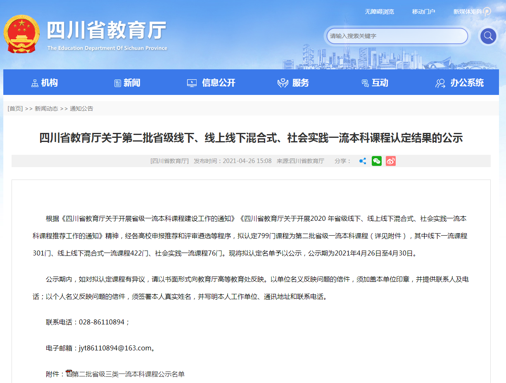The image size is (506, 383).
Task: Open 通知公告 breadcrumb link
Action: [x=81, y=109]
